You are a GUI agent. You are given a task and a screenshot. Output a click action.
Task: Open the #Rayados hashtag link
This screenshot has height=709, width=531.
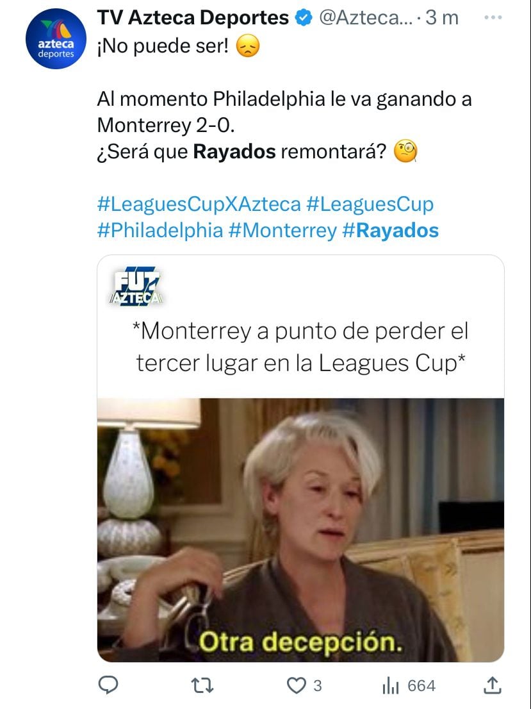coord(391,231)
